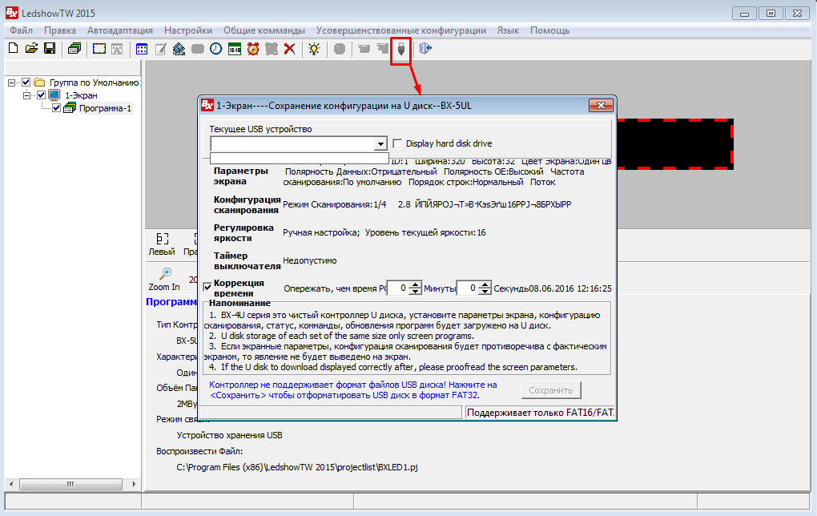817x516 pixels.
Task: Click the Save floppy disk icon
Action: pyautogui.click(x=50, y=49)
